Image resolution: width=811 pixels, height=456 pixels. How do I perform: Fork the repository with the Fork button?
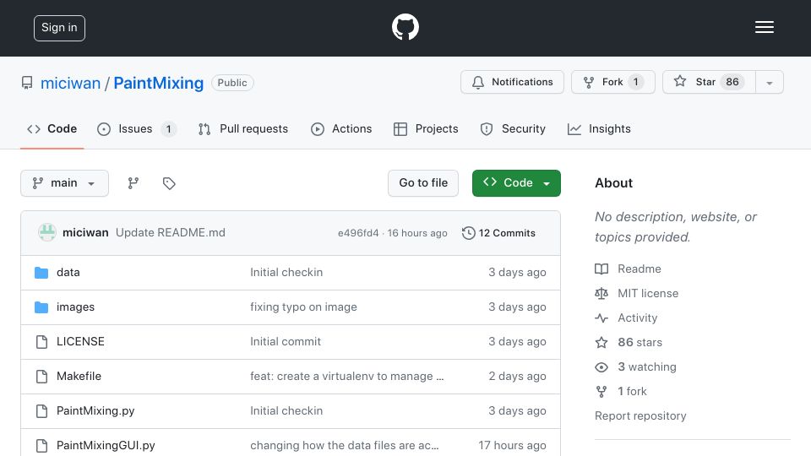(613, 82)
